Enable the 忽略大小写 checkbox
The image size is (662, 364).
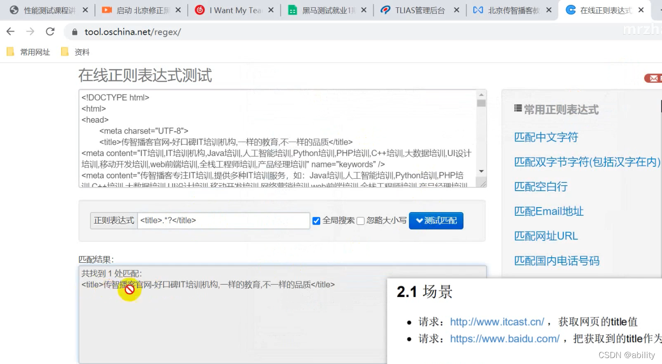click(360, 221)
